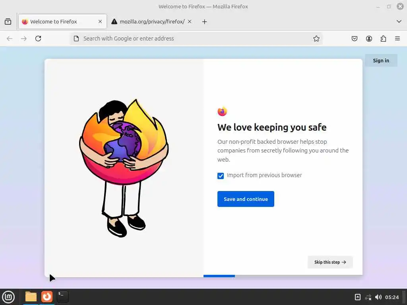Click the Firefox favicon on Welcome tab
407x305 pixels.
(25, 21)
